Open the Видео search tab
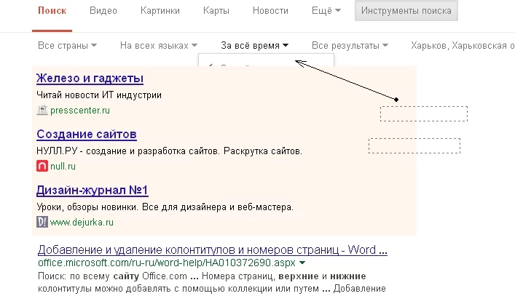 [103, 11]
